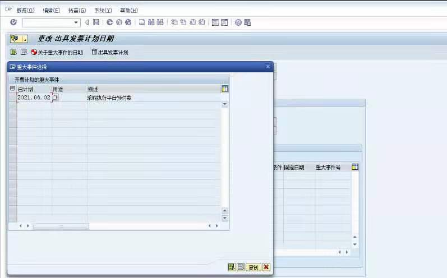This screenshot has height=278, width=447.
Task: Click the 固定日期 column header in background window
Action: pos(299,167)
